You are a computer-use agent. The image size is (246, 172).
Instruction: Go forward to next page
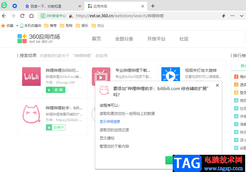(13, 16)
